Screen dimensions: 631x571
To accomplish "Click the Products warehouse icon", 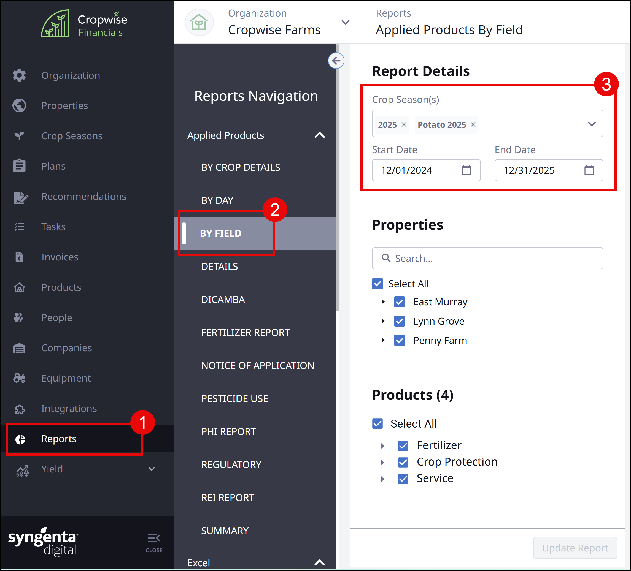I will tap(19, 287).
